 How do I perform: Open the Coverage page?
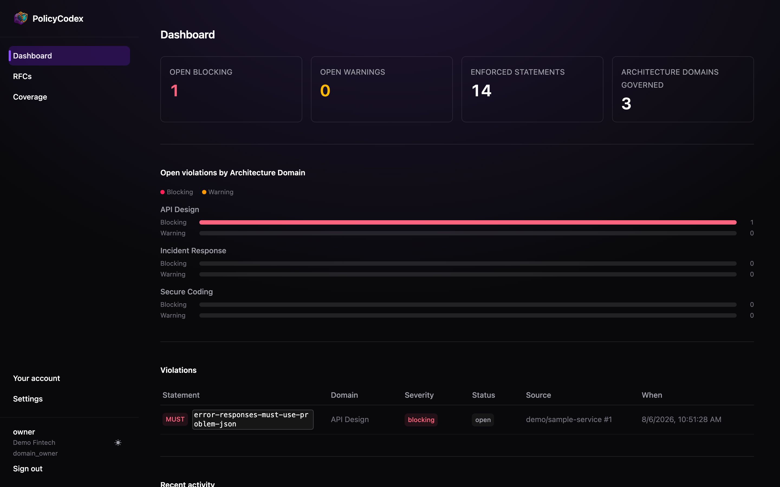(x=30, y=97)
